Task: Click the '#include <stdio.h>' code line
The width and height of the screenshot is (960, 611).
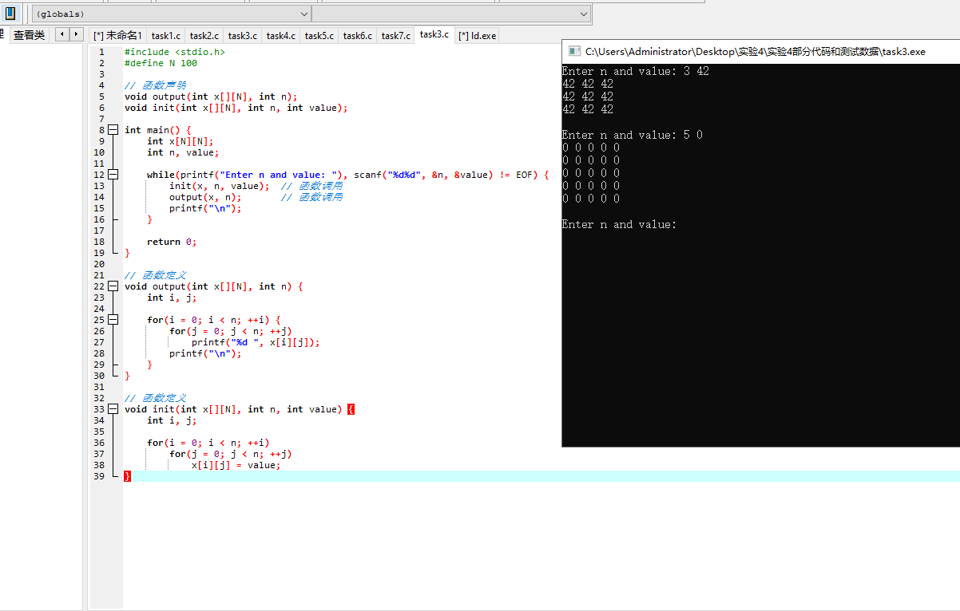Action: (x=175, y=52)
